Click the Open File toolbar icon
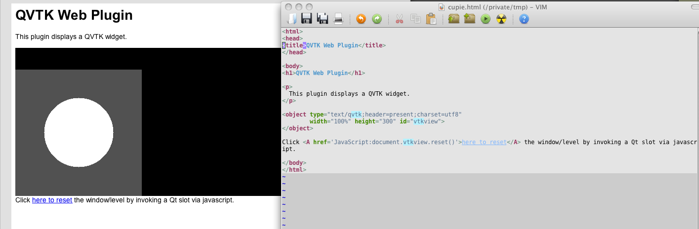The height and width of the screenshot is (229, 699). (x=292, y=19)
